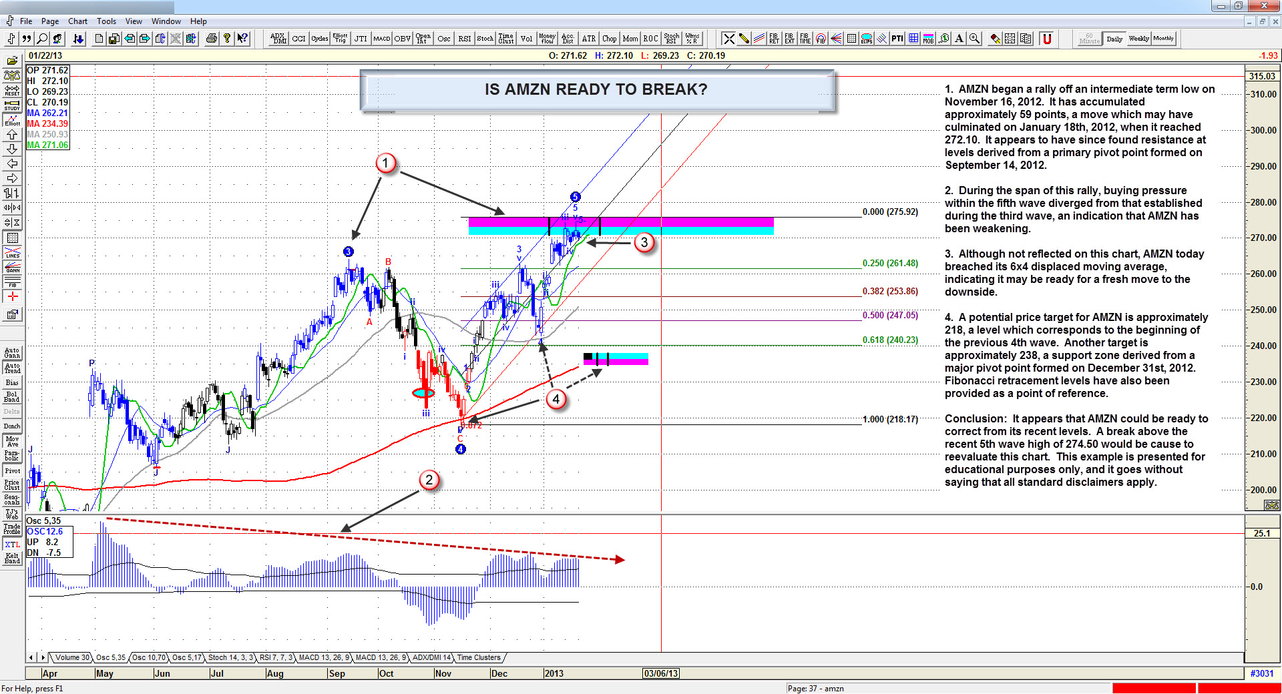Select the eraser tool

click(x=995, y=39)
